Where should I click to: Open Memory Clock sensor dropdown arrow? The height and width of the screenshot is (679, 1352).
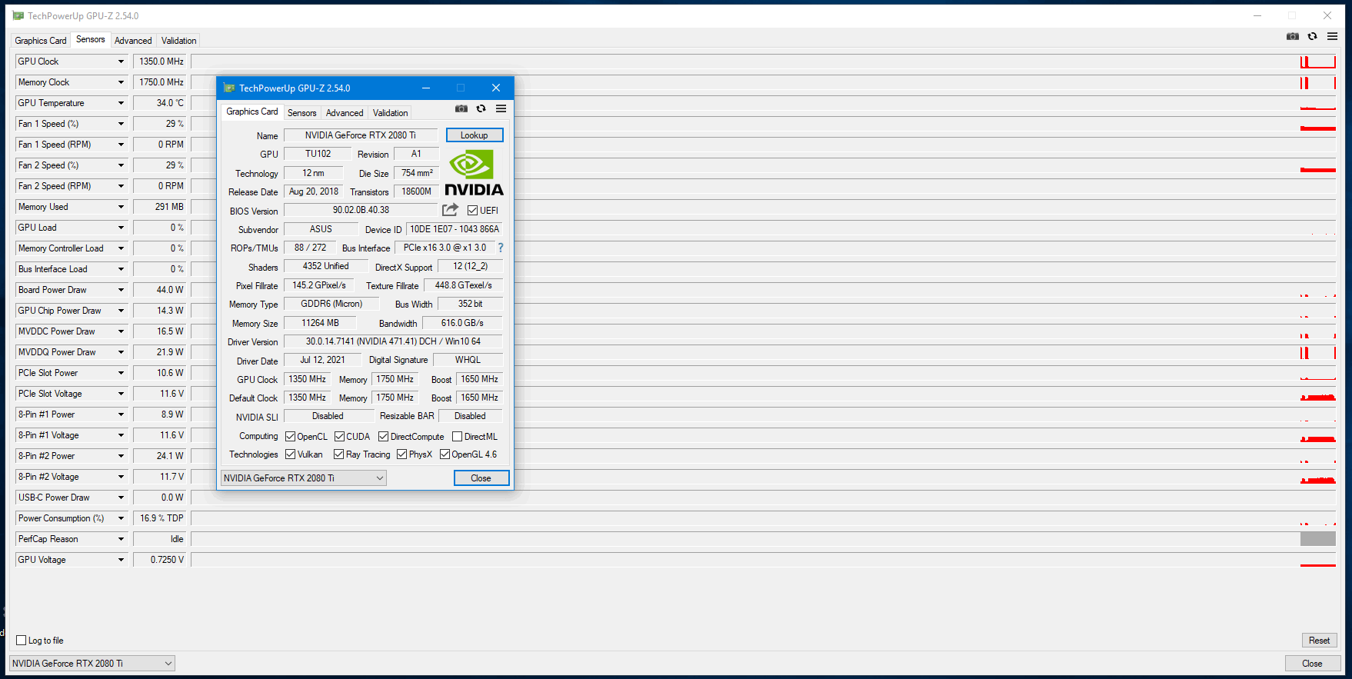point(121,82)
